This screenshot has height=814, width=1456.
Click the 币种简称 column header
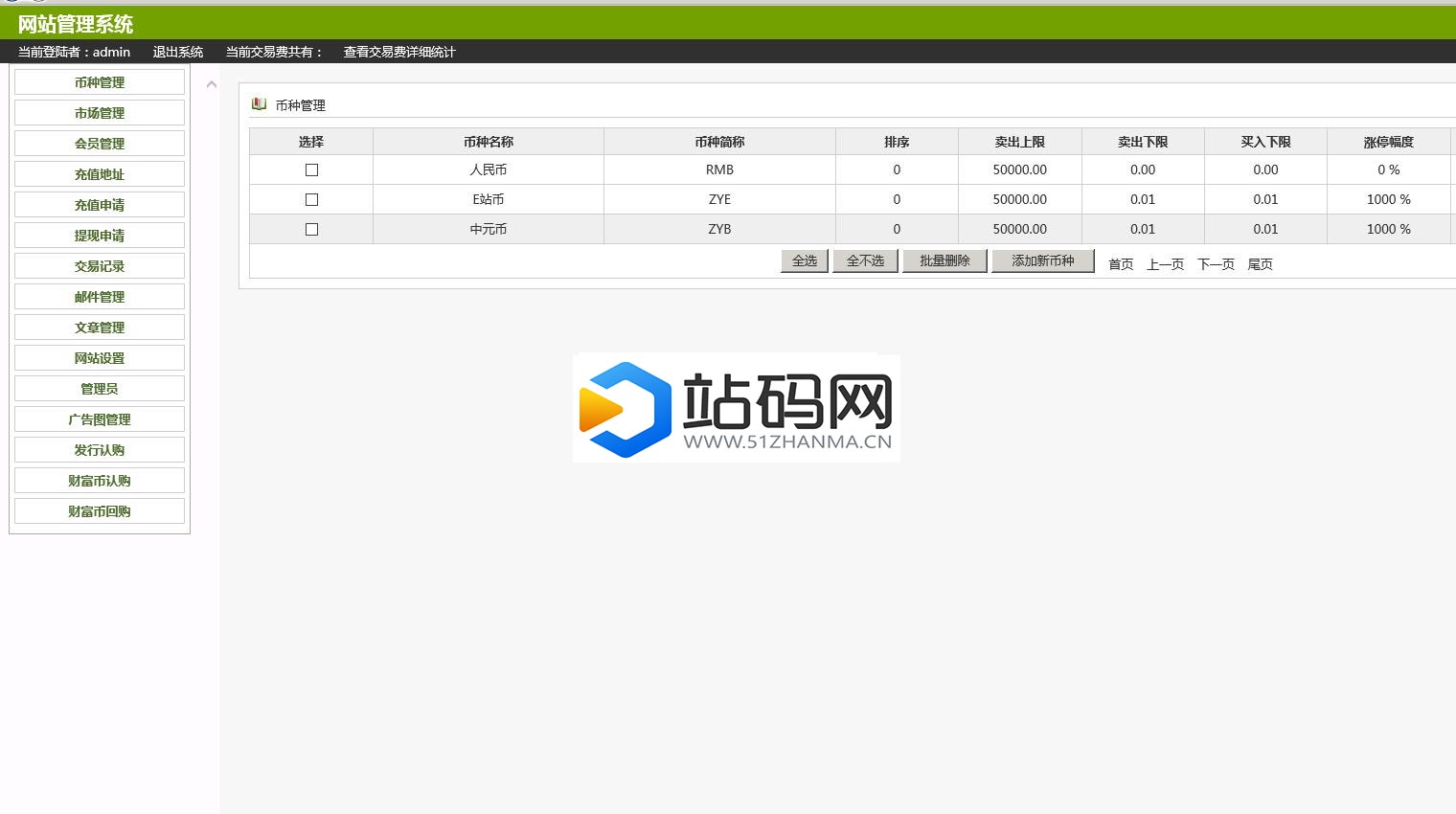[x=720, y=142]
